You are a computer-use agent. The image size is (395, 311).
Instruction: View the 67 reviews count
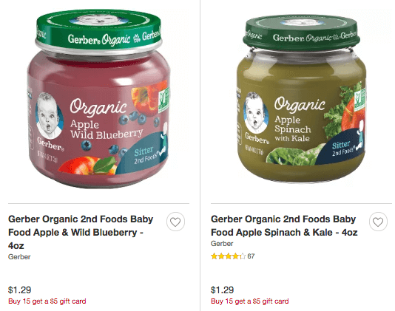click(x=251, y=256)
